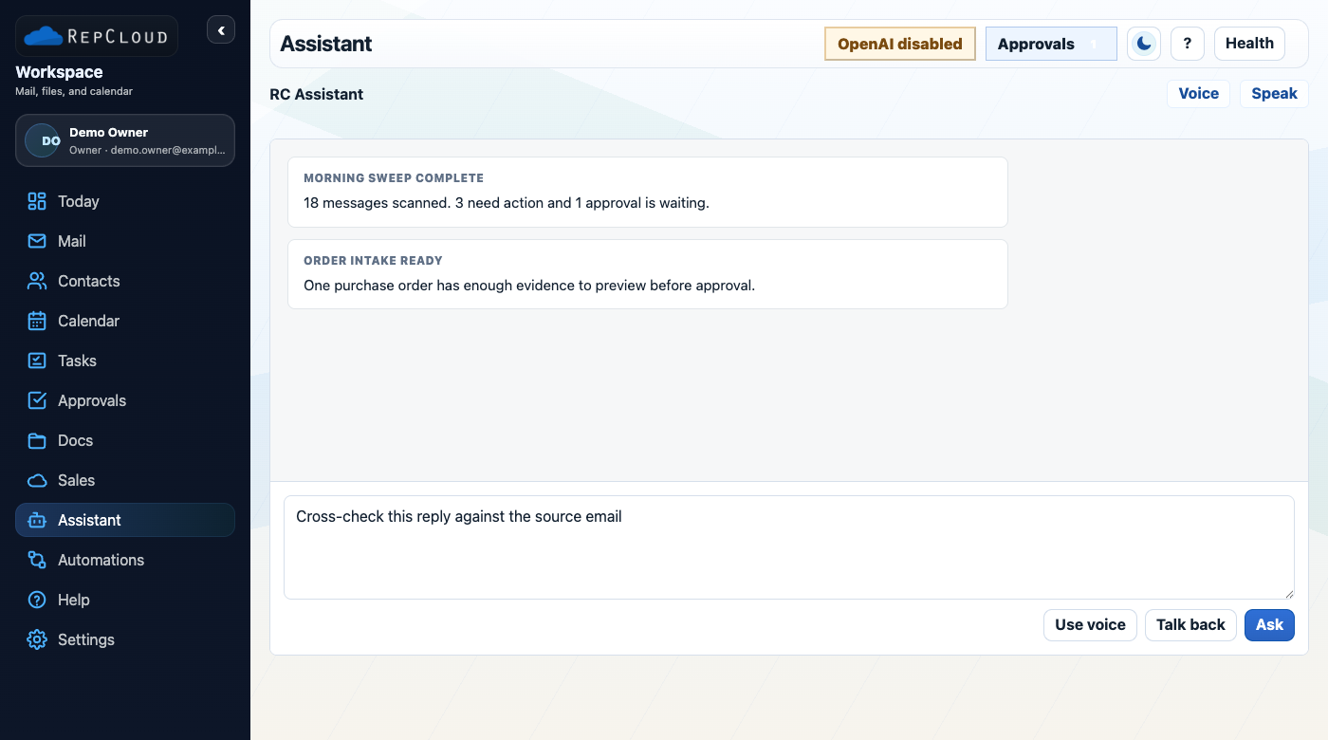This screenshot has width=1328, height=740.
Task: Go to Mail section
Action: (125, 241)
